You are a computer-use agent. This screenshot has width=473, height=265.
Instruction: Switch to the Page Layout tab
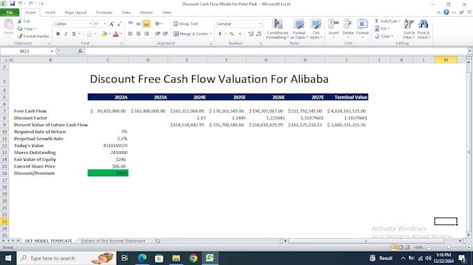coord(76,12)
